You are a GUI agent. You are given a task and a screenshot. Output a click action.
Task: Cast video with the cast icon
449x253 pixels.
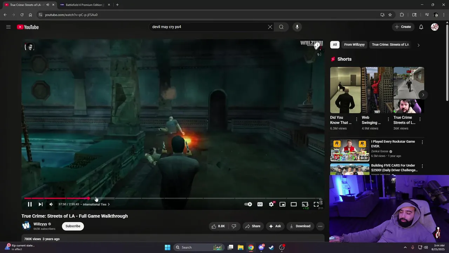click(305, 204)
